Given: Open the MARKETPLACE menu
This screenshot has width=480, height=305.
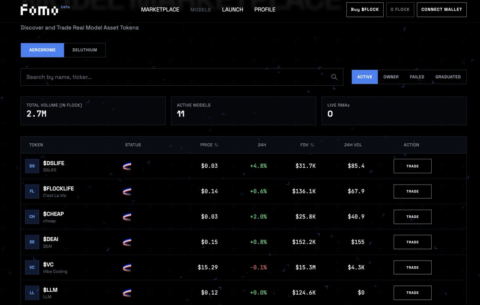Looking at the screenshot, I should 160,9.
